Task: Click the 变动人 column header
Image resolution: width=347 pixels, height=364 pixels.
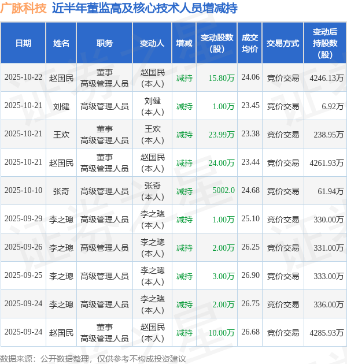Action: (152, 43)
